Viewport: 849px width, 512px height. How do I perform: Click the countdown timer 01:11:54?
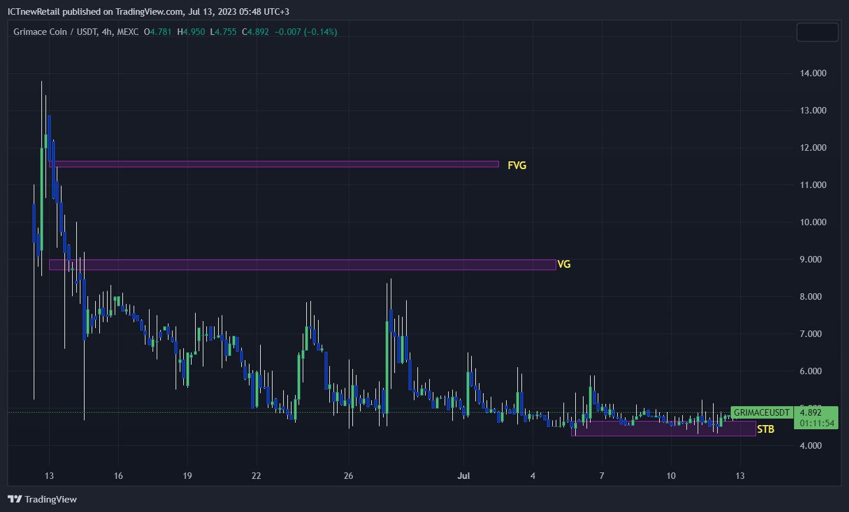coord(817,423)
